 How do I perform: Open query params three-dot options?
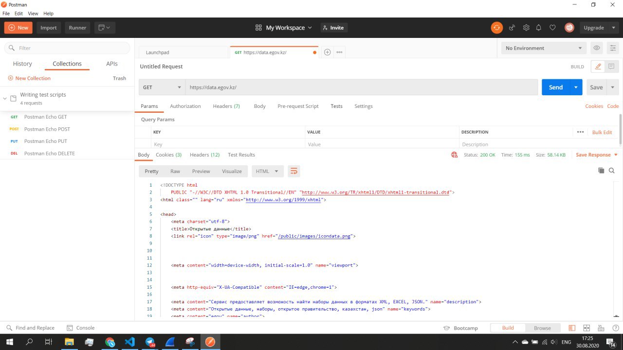click(580, 132)
